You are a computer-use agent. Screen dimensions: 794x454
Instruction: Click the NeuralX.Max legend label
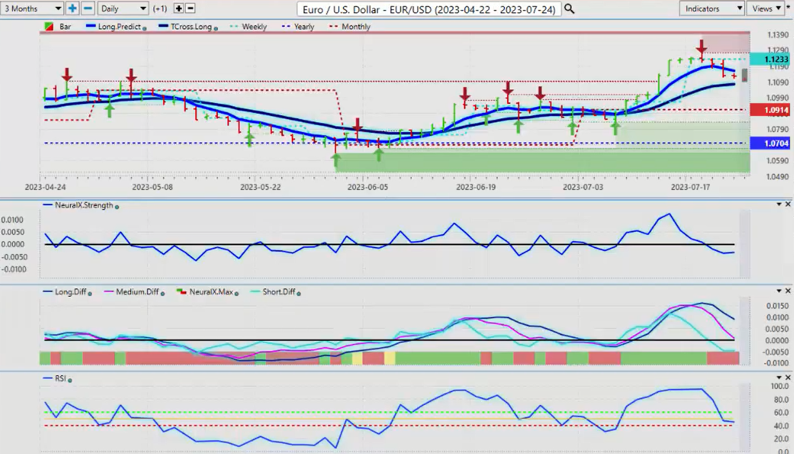[211, 291]
